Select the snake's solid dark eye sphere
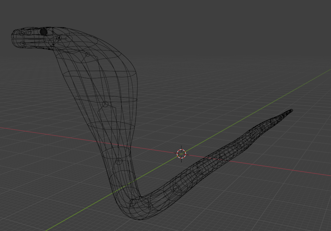 coord(44,32)
